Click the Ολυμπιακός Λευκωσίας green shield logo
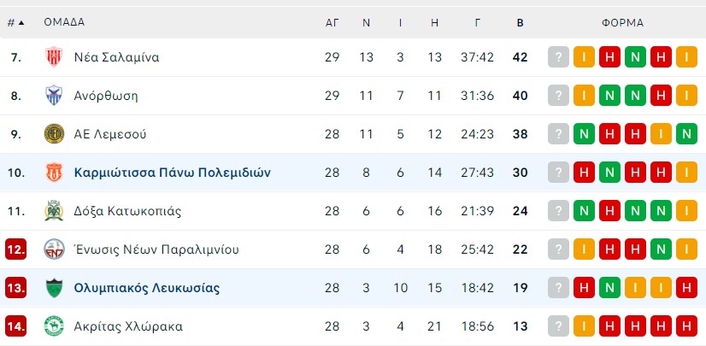 click(54, 288)
